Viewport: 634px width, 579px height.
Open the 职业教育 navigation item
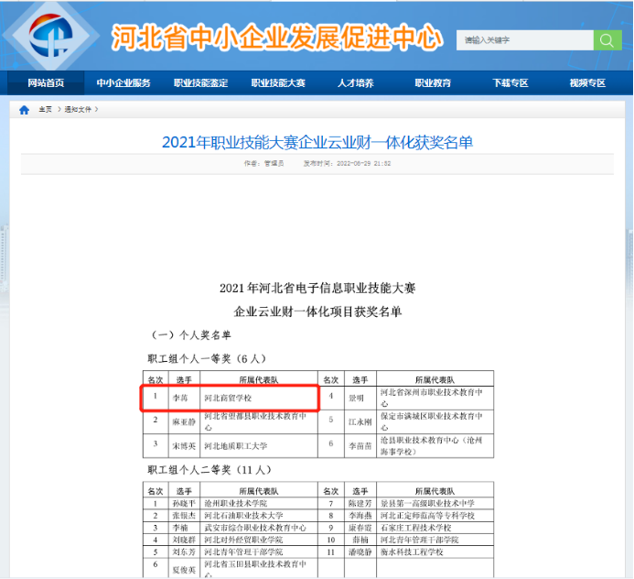click(433, 83)
